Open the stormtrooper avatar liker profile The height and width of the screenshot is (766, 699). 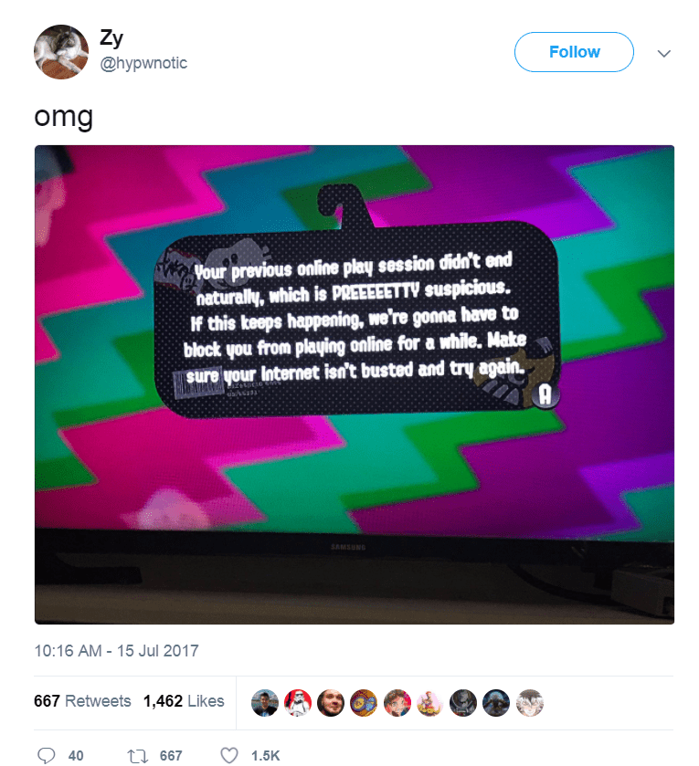[x=298, y=703]
